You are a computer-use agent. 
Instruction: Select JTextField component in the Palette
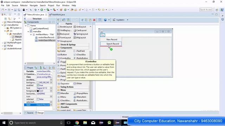(x=79, y=51)
